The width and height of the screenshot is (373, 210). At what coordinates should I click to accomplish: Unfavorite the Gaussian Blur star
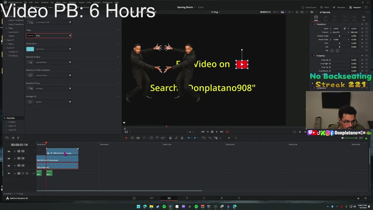pyautogui.click(x=70, y=62)
